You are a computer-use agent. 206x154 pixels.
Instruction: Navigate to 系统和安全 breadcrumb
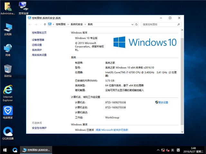point(77,24)
